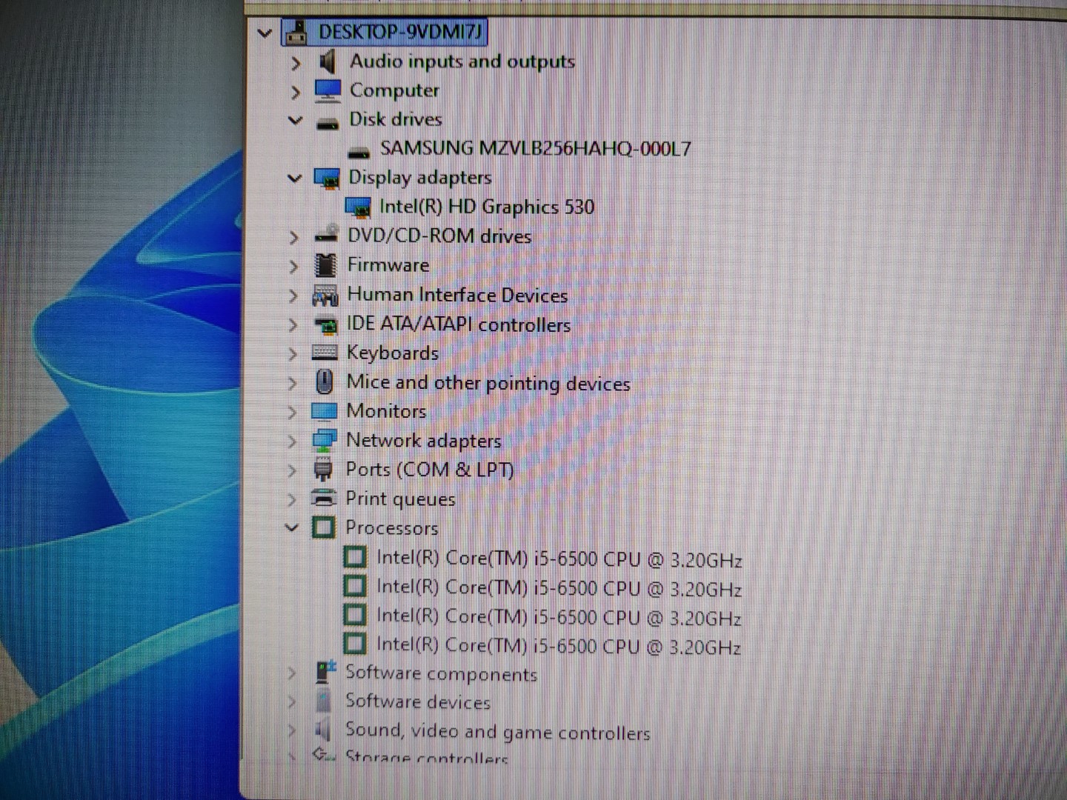Screen dimensions: 1067x800
Task: Select the SAMSUNG MZVLB256HAHQ-000L7 disk drive
Action: coord(535,149)
